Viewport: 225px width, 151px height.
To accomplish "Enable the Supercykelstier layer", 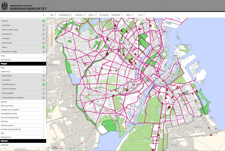I will click(x=44, y=93).
